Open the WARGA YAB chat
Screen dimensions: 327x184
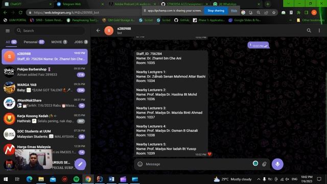(44, 87)
